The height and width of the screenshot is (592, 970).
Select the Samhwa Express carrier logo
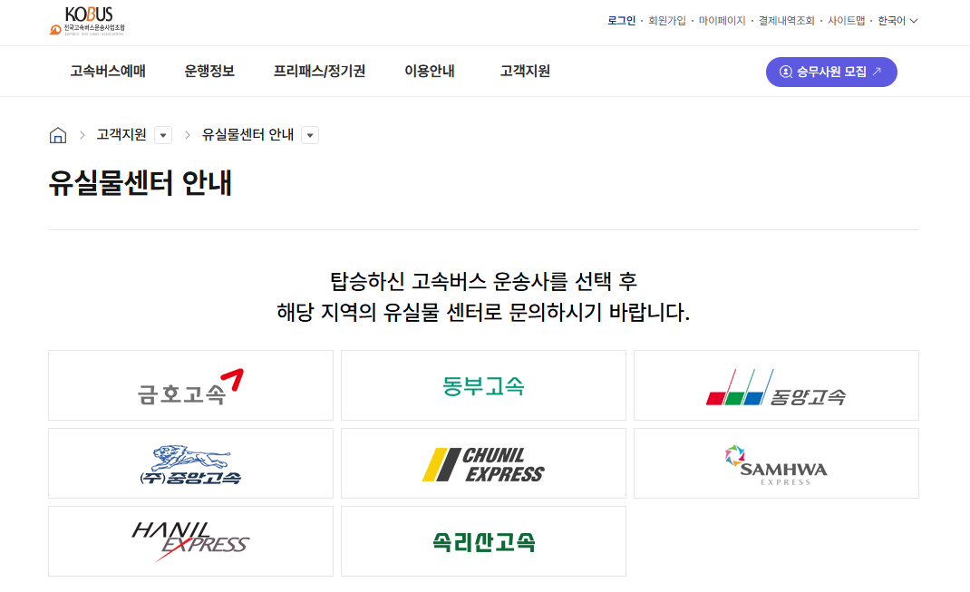(776, 462)
